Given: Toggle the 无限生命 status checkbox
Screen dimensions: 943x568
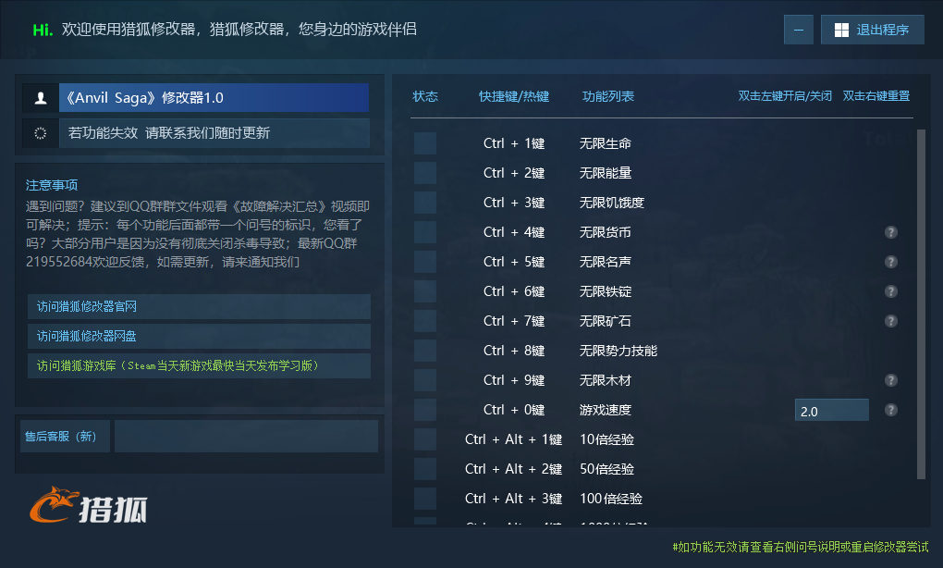Looking at the screenshot, I should tap(425, 143).
